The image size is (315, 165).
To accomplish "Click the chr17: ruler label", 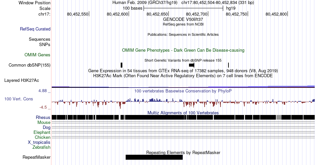I will tap(44, 14).
